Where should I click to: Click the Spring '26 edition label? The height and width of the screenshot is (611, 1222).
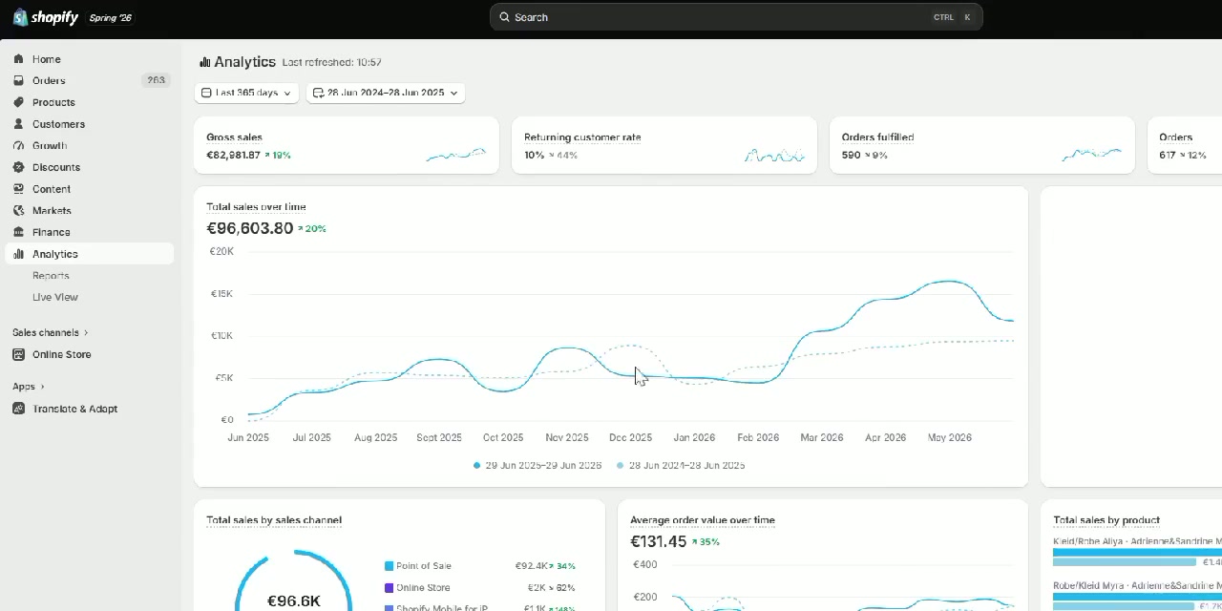pos(111,18)
